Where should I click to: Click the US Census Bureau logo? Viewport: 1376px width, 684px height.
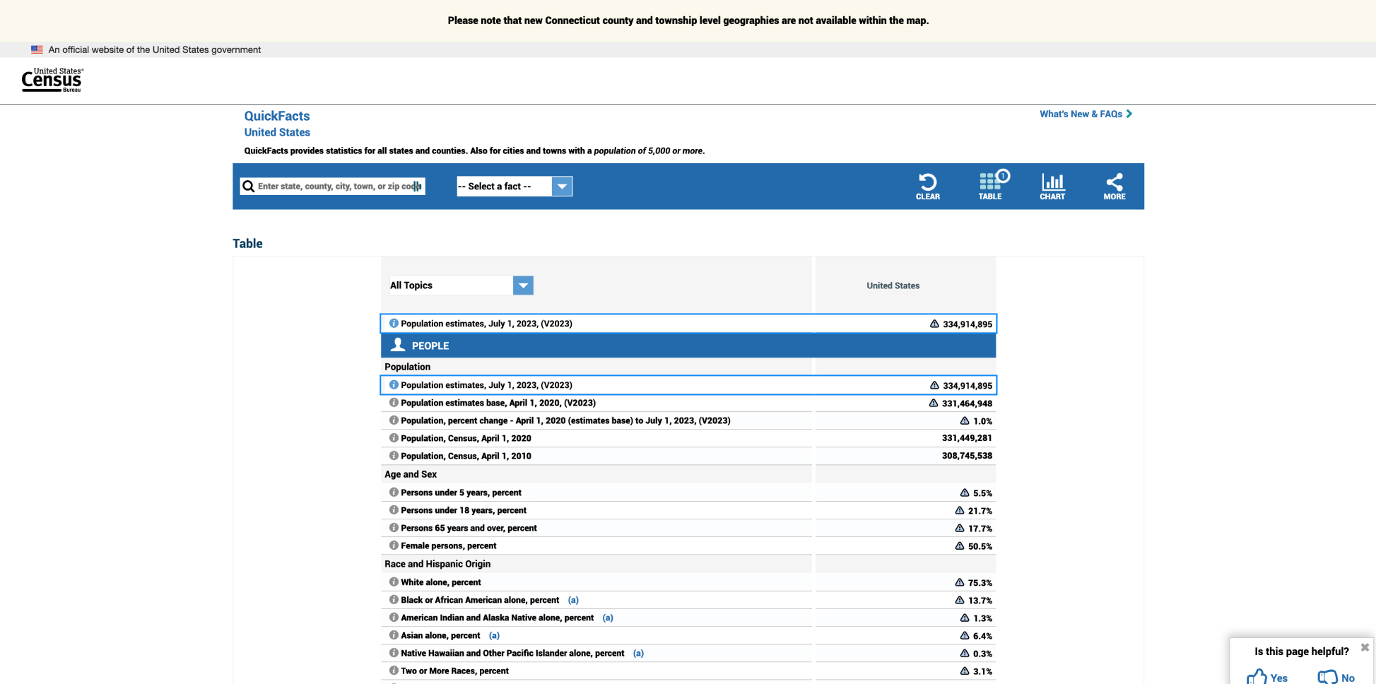(x=52, y=80)
